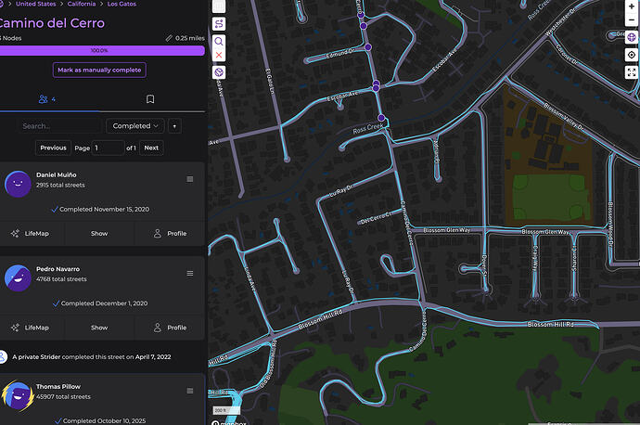The height and width of the screenshot is (425, 640).
Task: Click the private Strider April 7, 2022 notice
Action: pyautogui.click(x=92, y=357)
